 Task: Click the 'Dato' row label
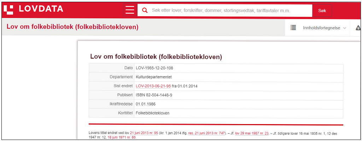pyautogui.click(x=129, y=68)
